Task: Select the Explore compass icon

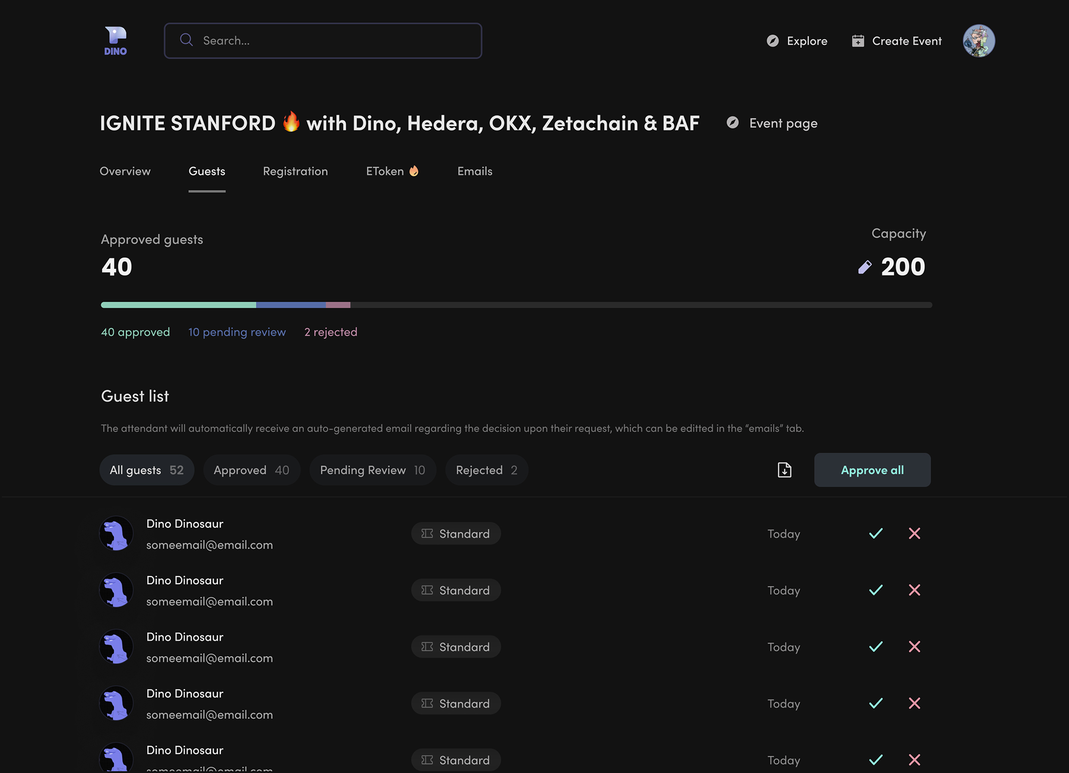Action: pyautogui.click(x=773, y=40)
